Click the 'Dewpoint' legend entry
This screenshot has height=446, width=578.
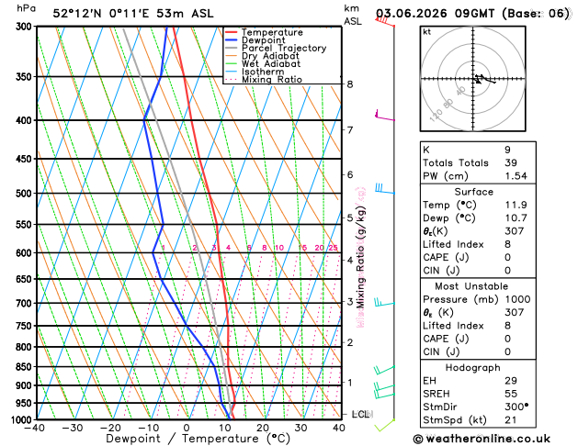(263, 40)
